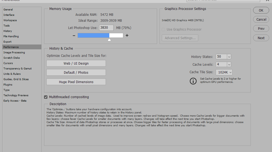This screenshot has width=272, height=152.
Task: Enable Use Graphics Processor checkbox
Action: [x=163, y=29]
